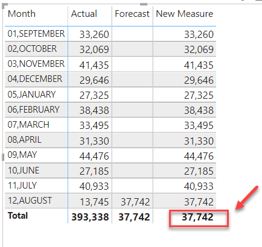This screenshot has width=262, height=247.
Task: Click the New Measure total 37,742
Action: point(197,217)
